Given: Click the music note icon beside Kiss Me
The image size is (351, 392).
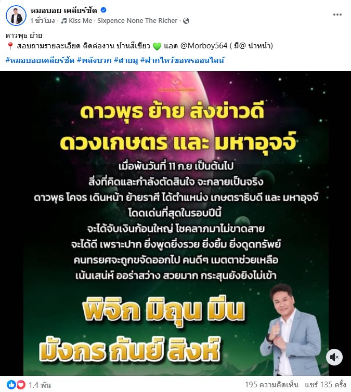Looking at the screenshot, I should tap(64, 21).
